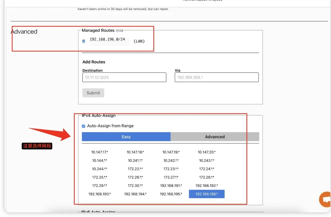Open the orange chat support bubble
The image size is (331, 217).
tap(325, 199)
